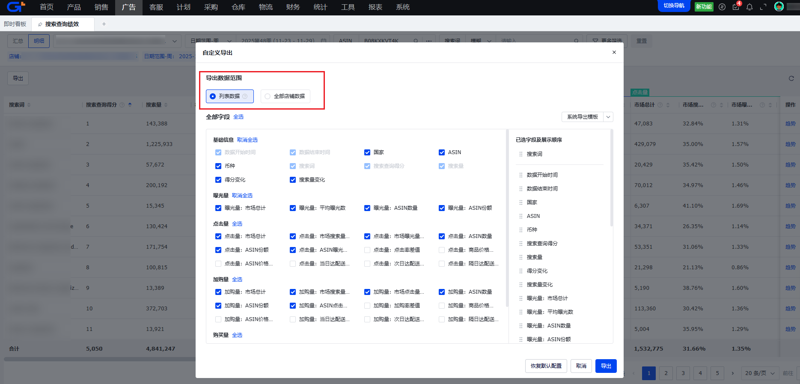Image resolution: width=800 pixels, height=384 pixels.
Task: Uncheck the 得分变化 checkbox
Action: coord(218,180)
